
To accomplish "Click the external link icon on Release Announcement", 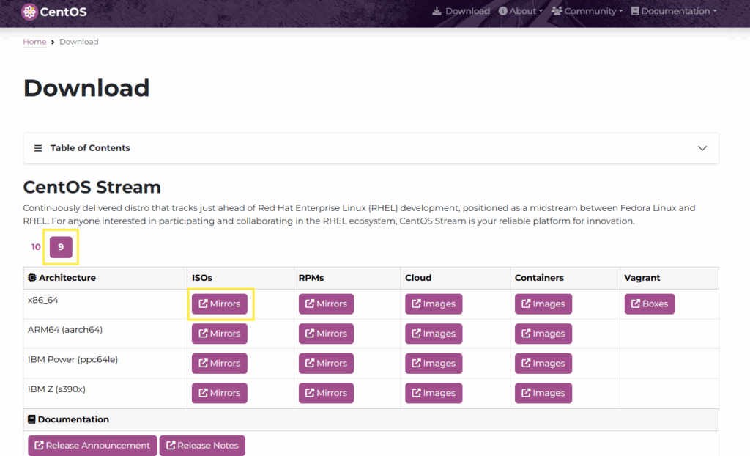I will tap(38, 446).
